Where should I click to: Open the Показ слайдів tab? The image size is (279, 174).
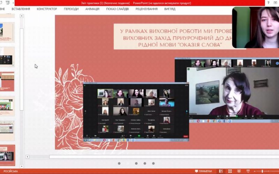click(x=118, y=9)
